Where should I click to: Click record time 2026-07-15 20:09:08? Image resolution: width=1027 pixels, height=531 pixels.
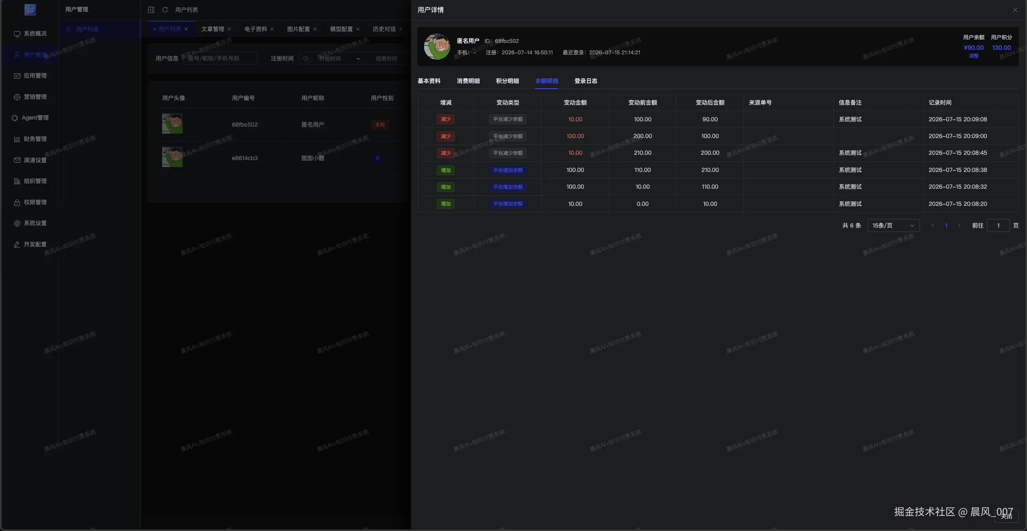(x=958, y=119)
